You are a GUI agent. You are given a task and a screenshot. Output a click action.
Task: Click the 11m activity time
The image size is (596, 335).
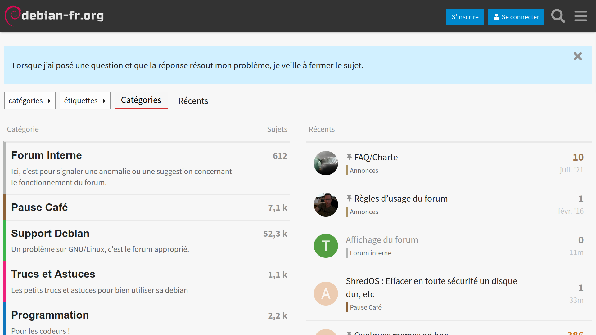(x=576, y=252)
